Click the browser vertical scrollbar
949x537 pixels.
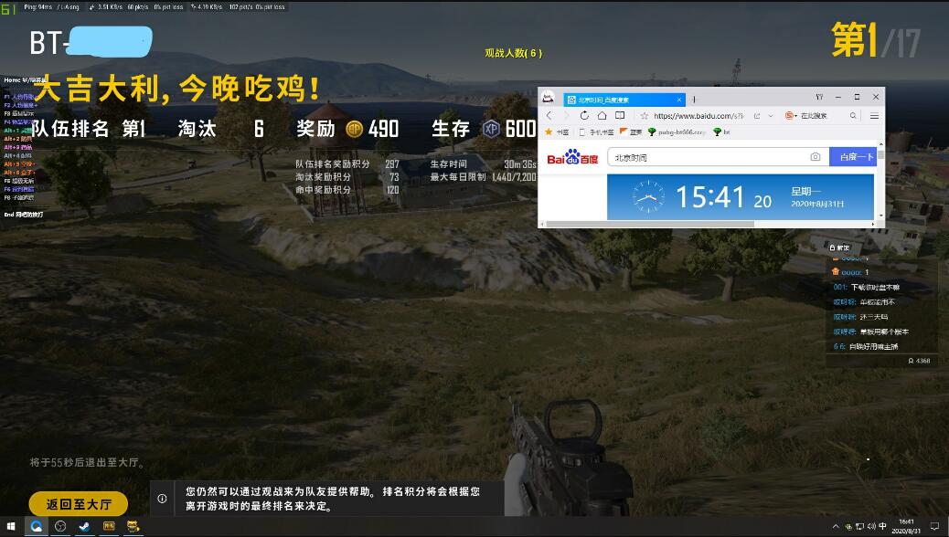880,183
